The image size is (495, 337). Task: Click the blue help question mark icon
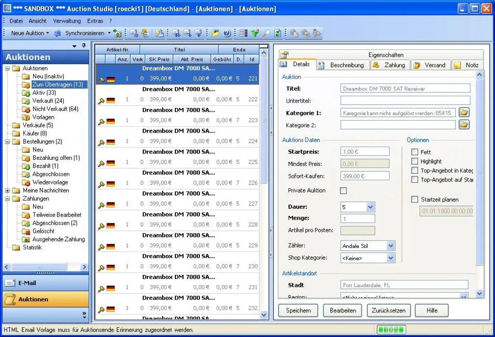(x=226, y=33)
